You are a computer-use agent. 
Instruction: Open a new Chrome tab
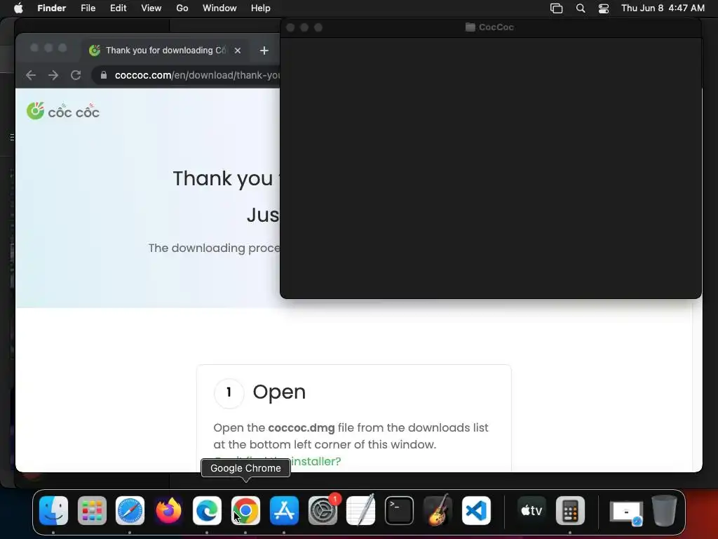(x=264, y=51)
